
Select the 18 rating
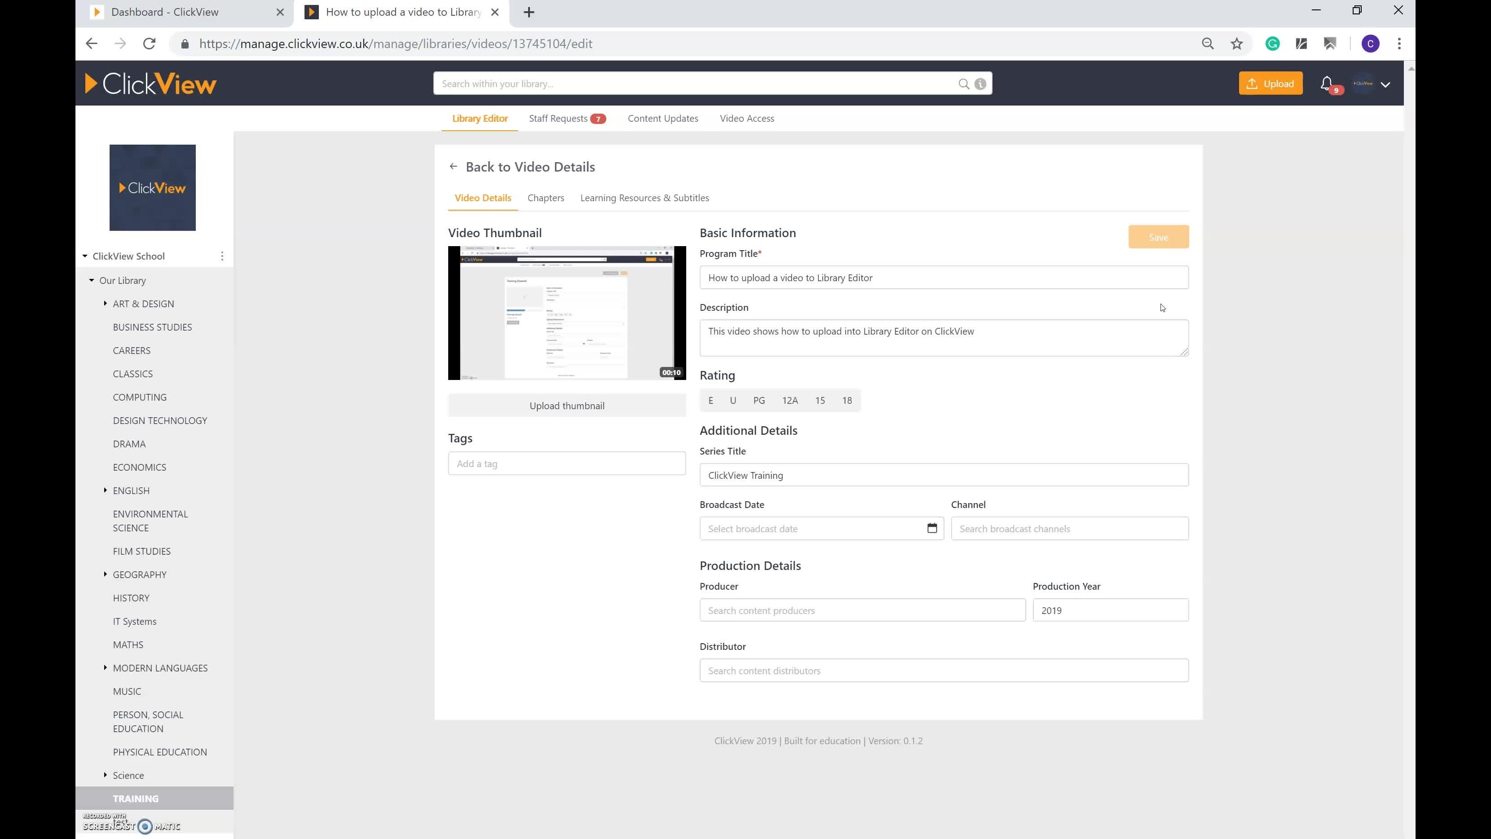pyautogui.click(x=847, y=400)
